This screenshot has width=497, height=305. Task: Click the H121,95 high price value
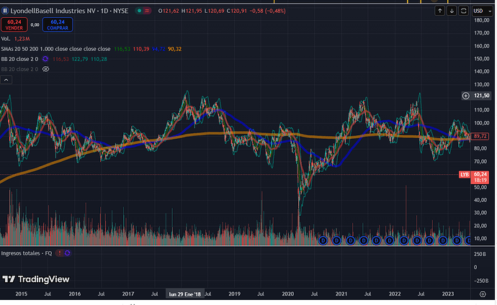[192, 11]
